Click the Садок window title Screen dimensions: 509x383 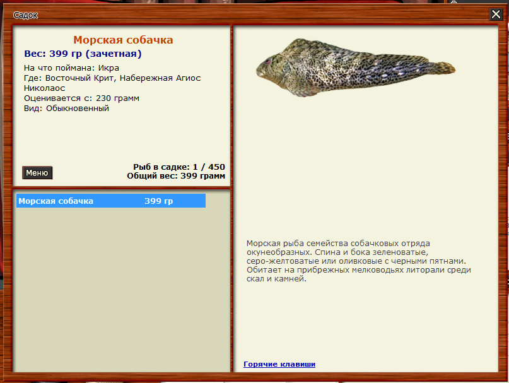[x=25, y=15]
